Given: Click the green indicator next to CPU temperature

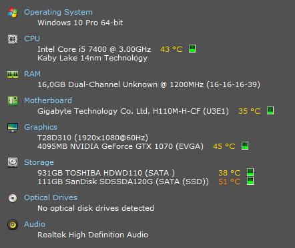Looking at the screenshot, I should (192, 49).
